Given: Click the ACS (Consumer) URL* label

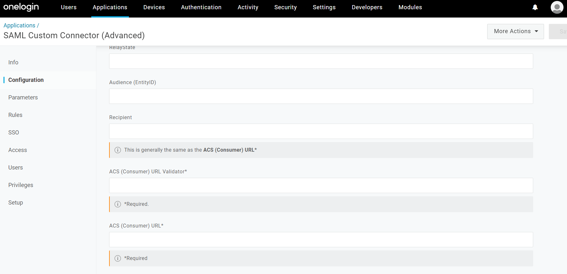Looking at the screenshot, I should [136, 226].
